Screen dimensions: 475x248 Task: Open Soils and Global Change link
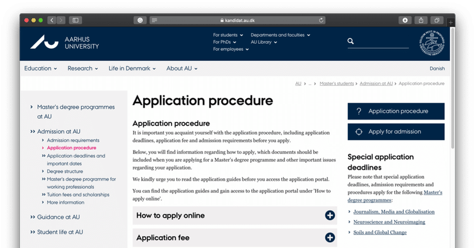pos(380,232)
